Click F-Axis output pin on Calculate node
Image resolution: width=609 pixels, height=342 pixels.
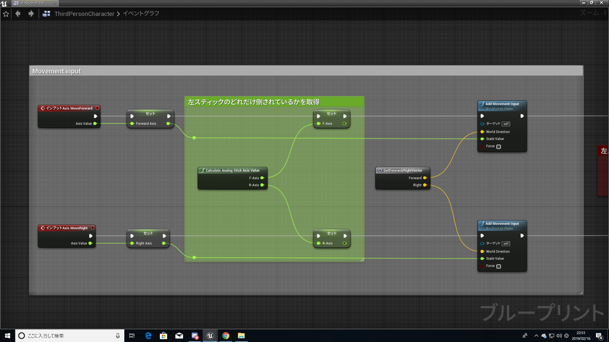point(262,178)
